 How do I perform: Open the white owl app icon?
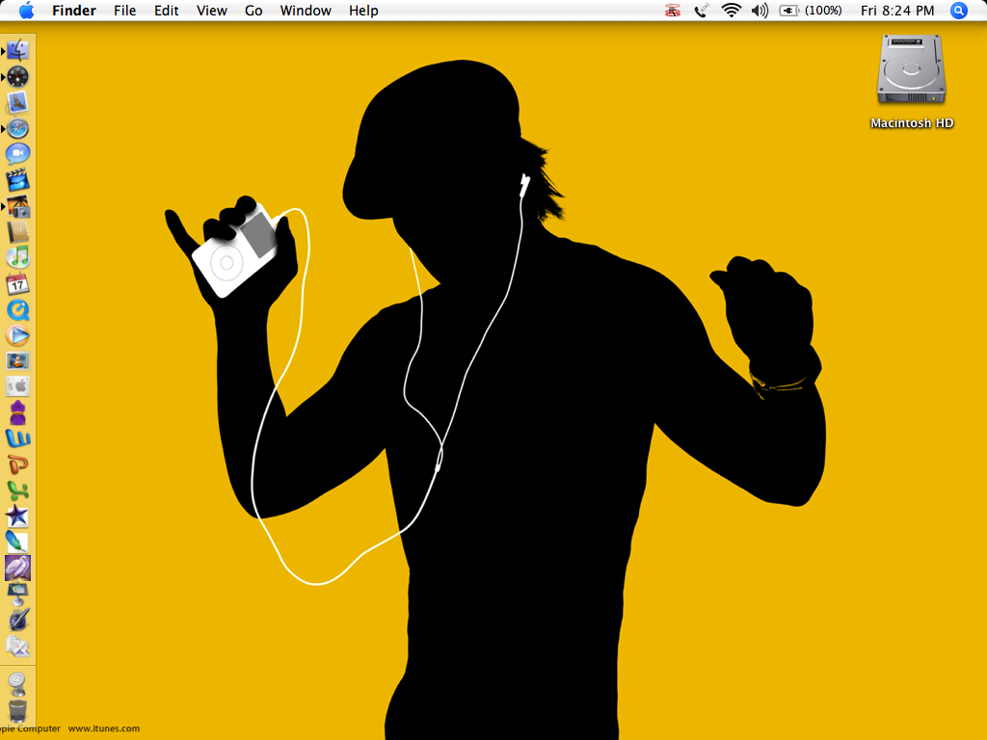coord(17,568)
